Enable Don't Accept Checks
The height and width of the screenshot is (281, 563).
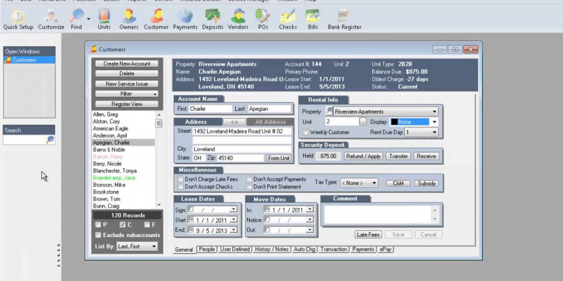pyautogui.click(x=180, y=187)
